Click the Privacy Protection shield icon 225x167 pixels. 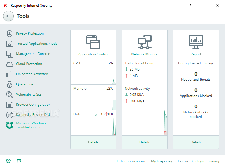point(10,34)
